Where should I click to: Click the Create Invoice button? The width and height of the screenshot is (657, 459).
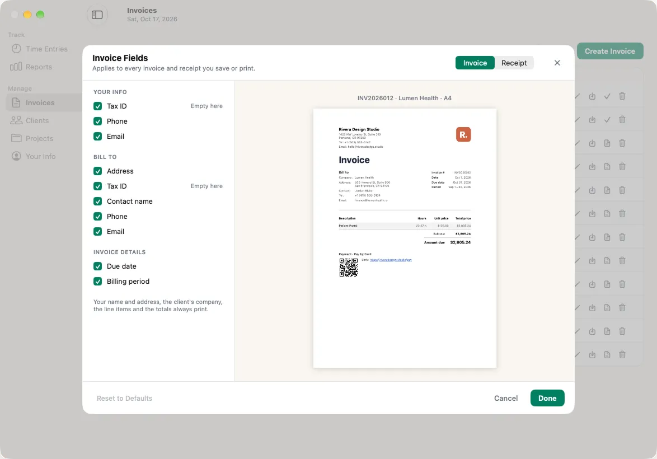click(609, 51)
